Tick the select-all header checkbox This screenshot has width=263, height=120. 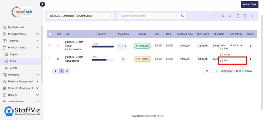click(50, 34)
